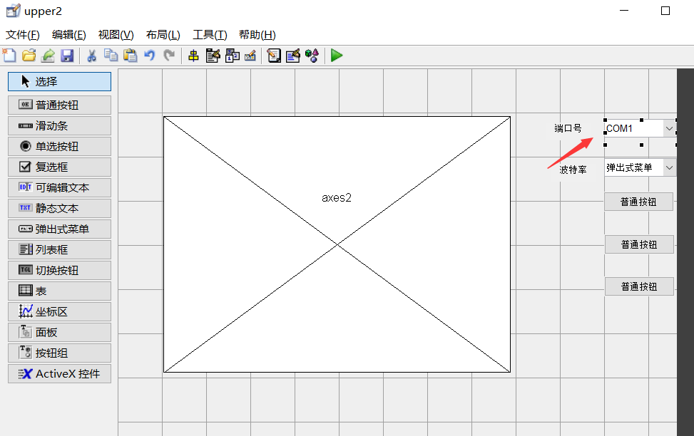Expand the COM1 popup menu arrow
This screenshot has width=694, height=436.
click(x=669, y=129)
